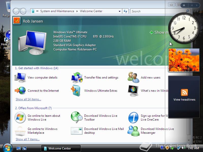Click the Add new users icon
The width and height of the screenshot is (203, 152).
[x=133, y=78]
